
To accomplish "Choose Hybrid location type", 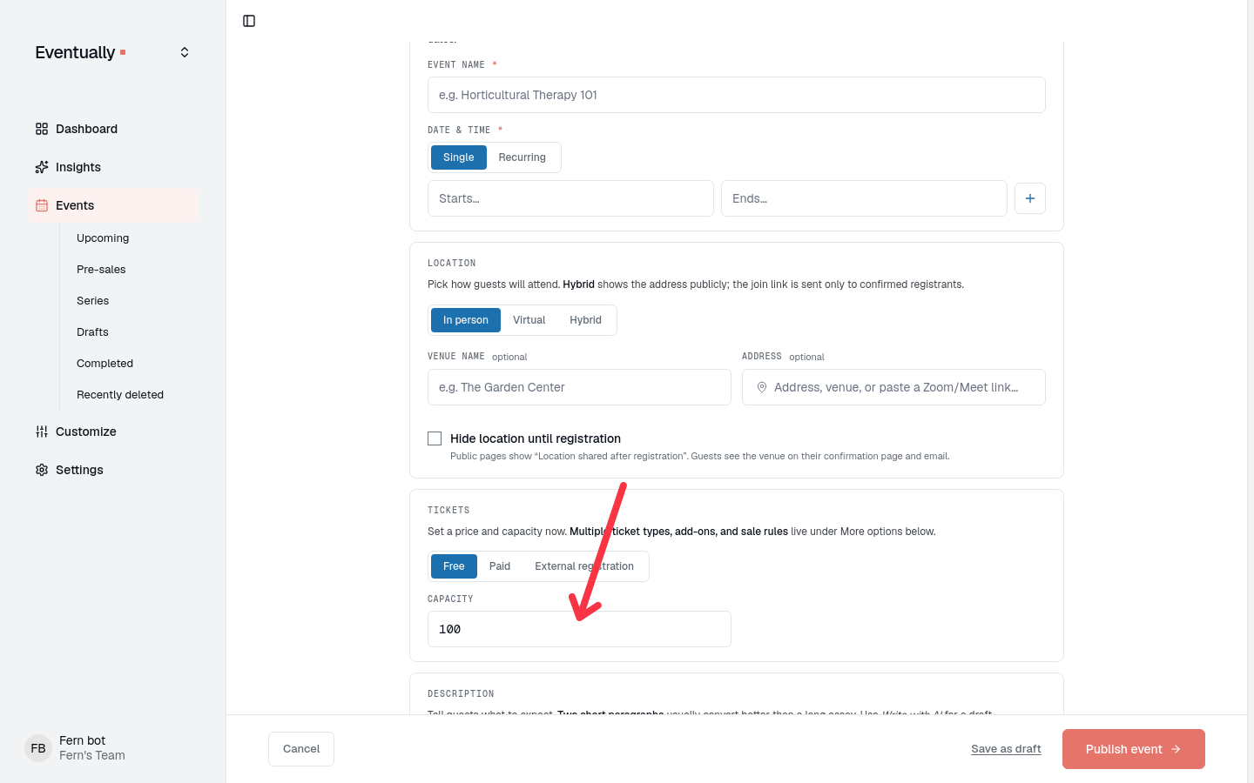I will (x=585, y=320).
